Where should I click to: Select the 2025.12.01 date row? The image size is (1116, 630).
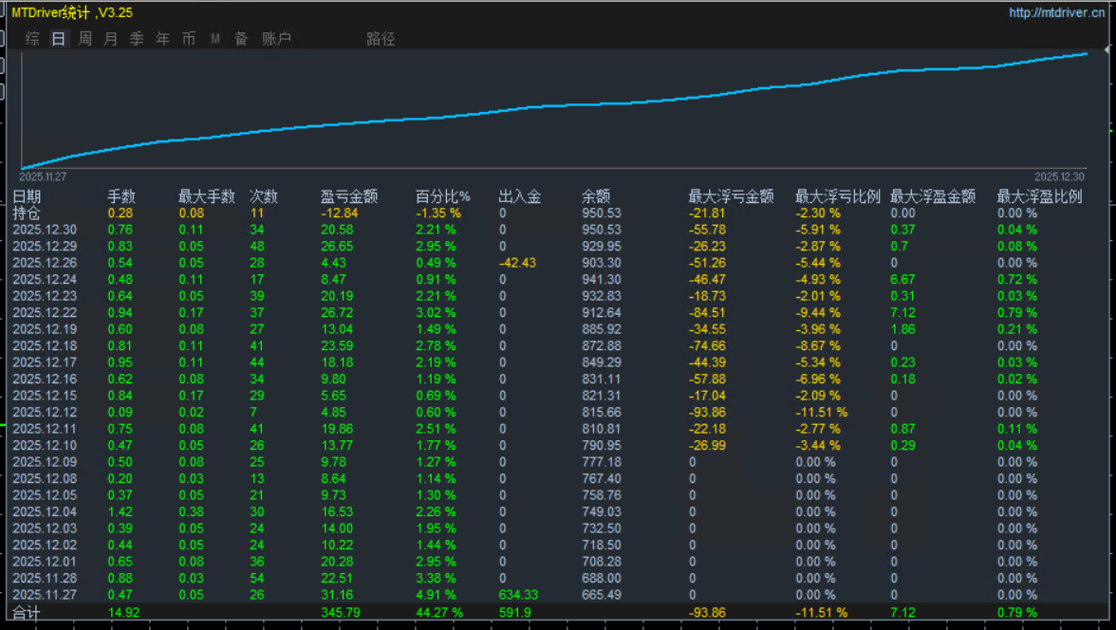558,562
